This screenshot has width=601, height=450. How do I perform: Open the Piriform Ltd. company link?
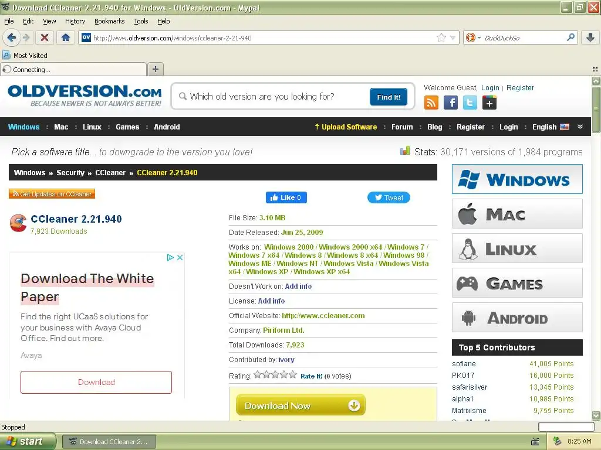(283, 330)
